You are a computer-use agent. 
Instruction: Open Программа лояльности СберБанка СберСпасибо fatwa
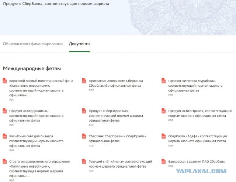(x=116, y=83)
